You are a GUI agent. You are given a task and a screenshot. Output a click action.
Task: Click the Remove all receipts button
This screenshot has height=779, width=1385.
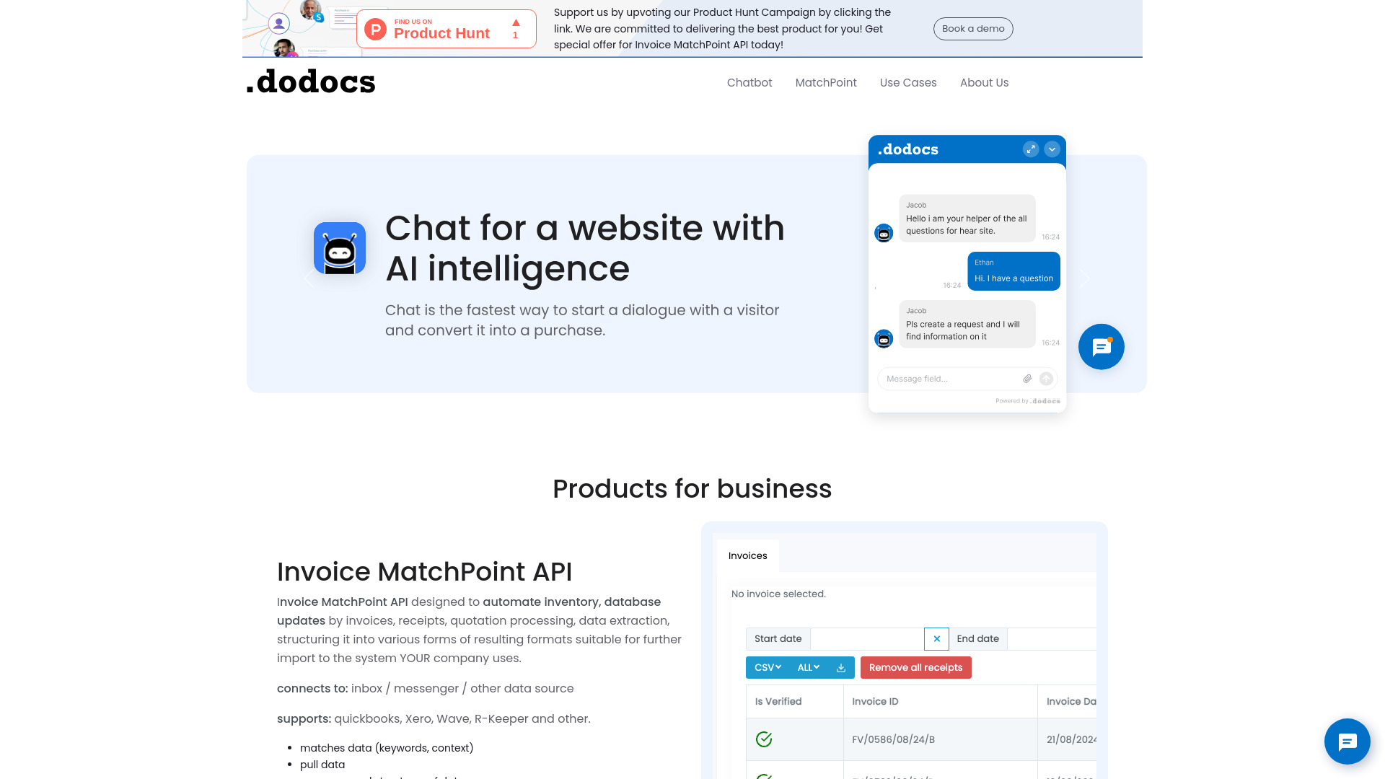click(x=915, y=666)
